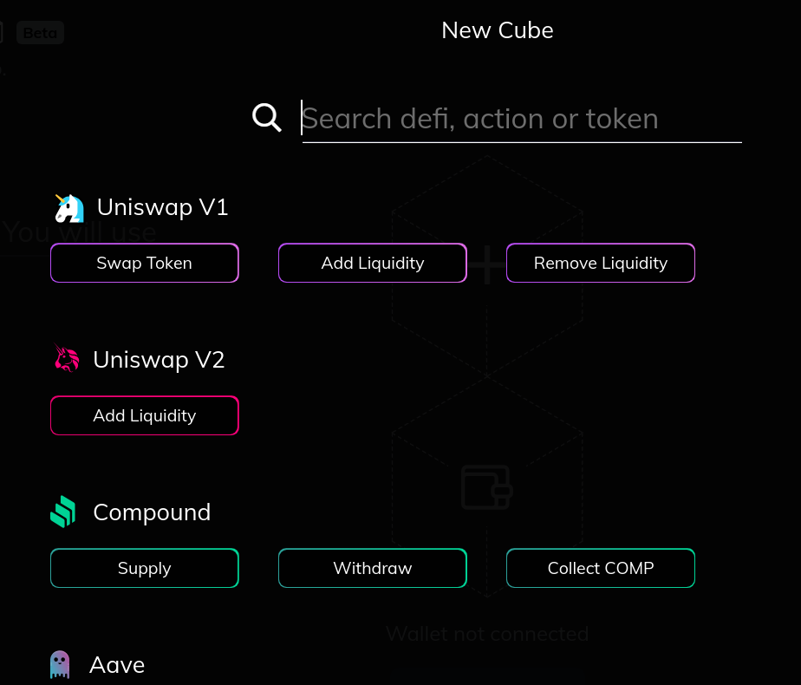Viewport: 801px width, 685px height.
Task: Focus the Search defi, action or token field
Action: point(522,120)
